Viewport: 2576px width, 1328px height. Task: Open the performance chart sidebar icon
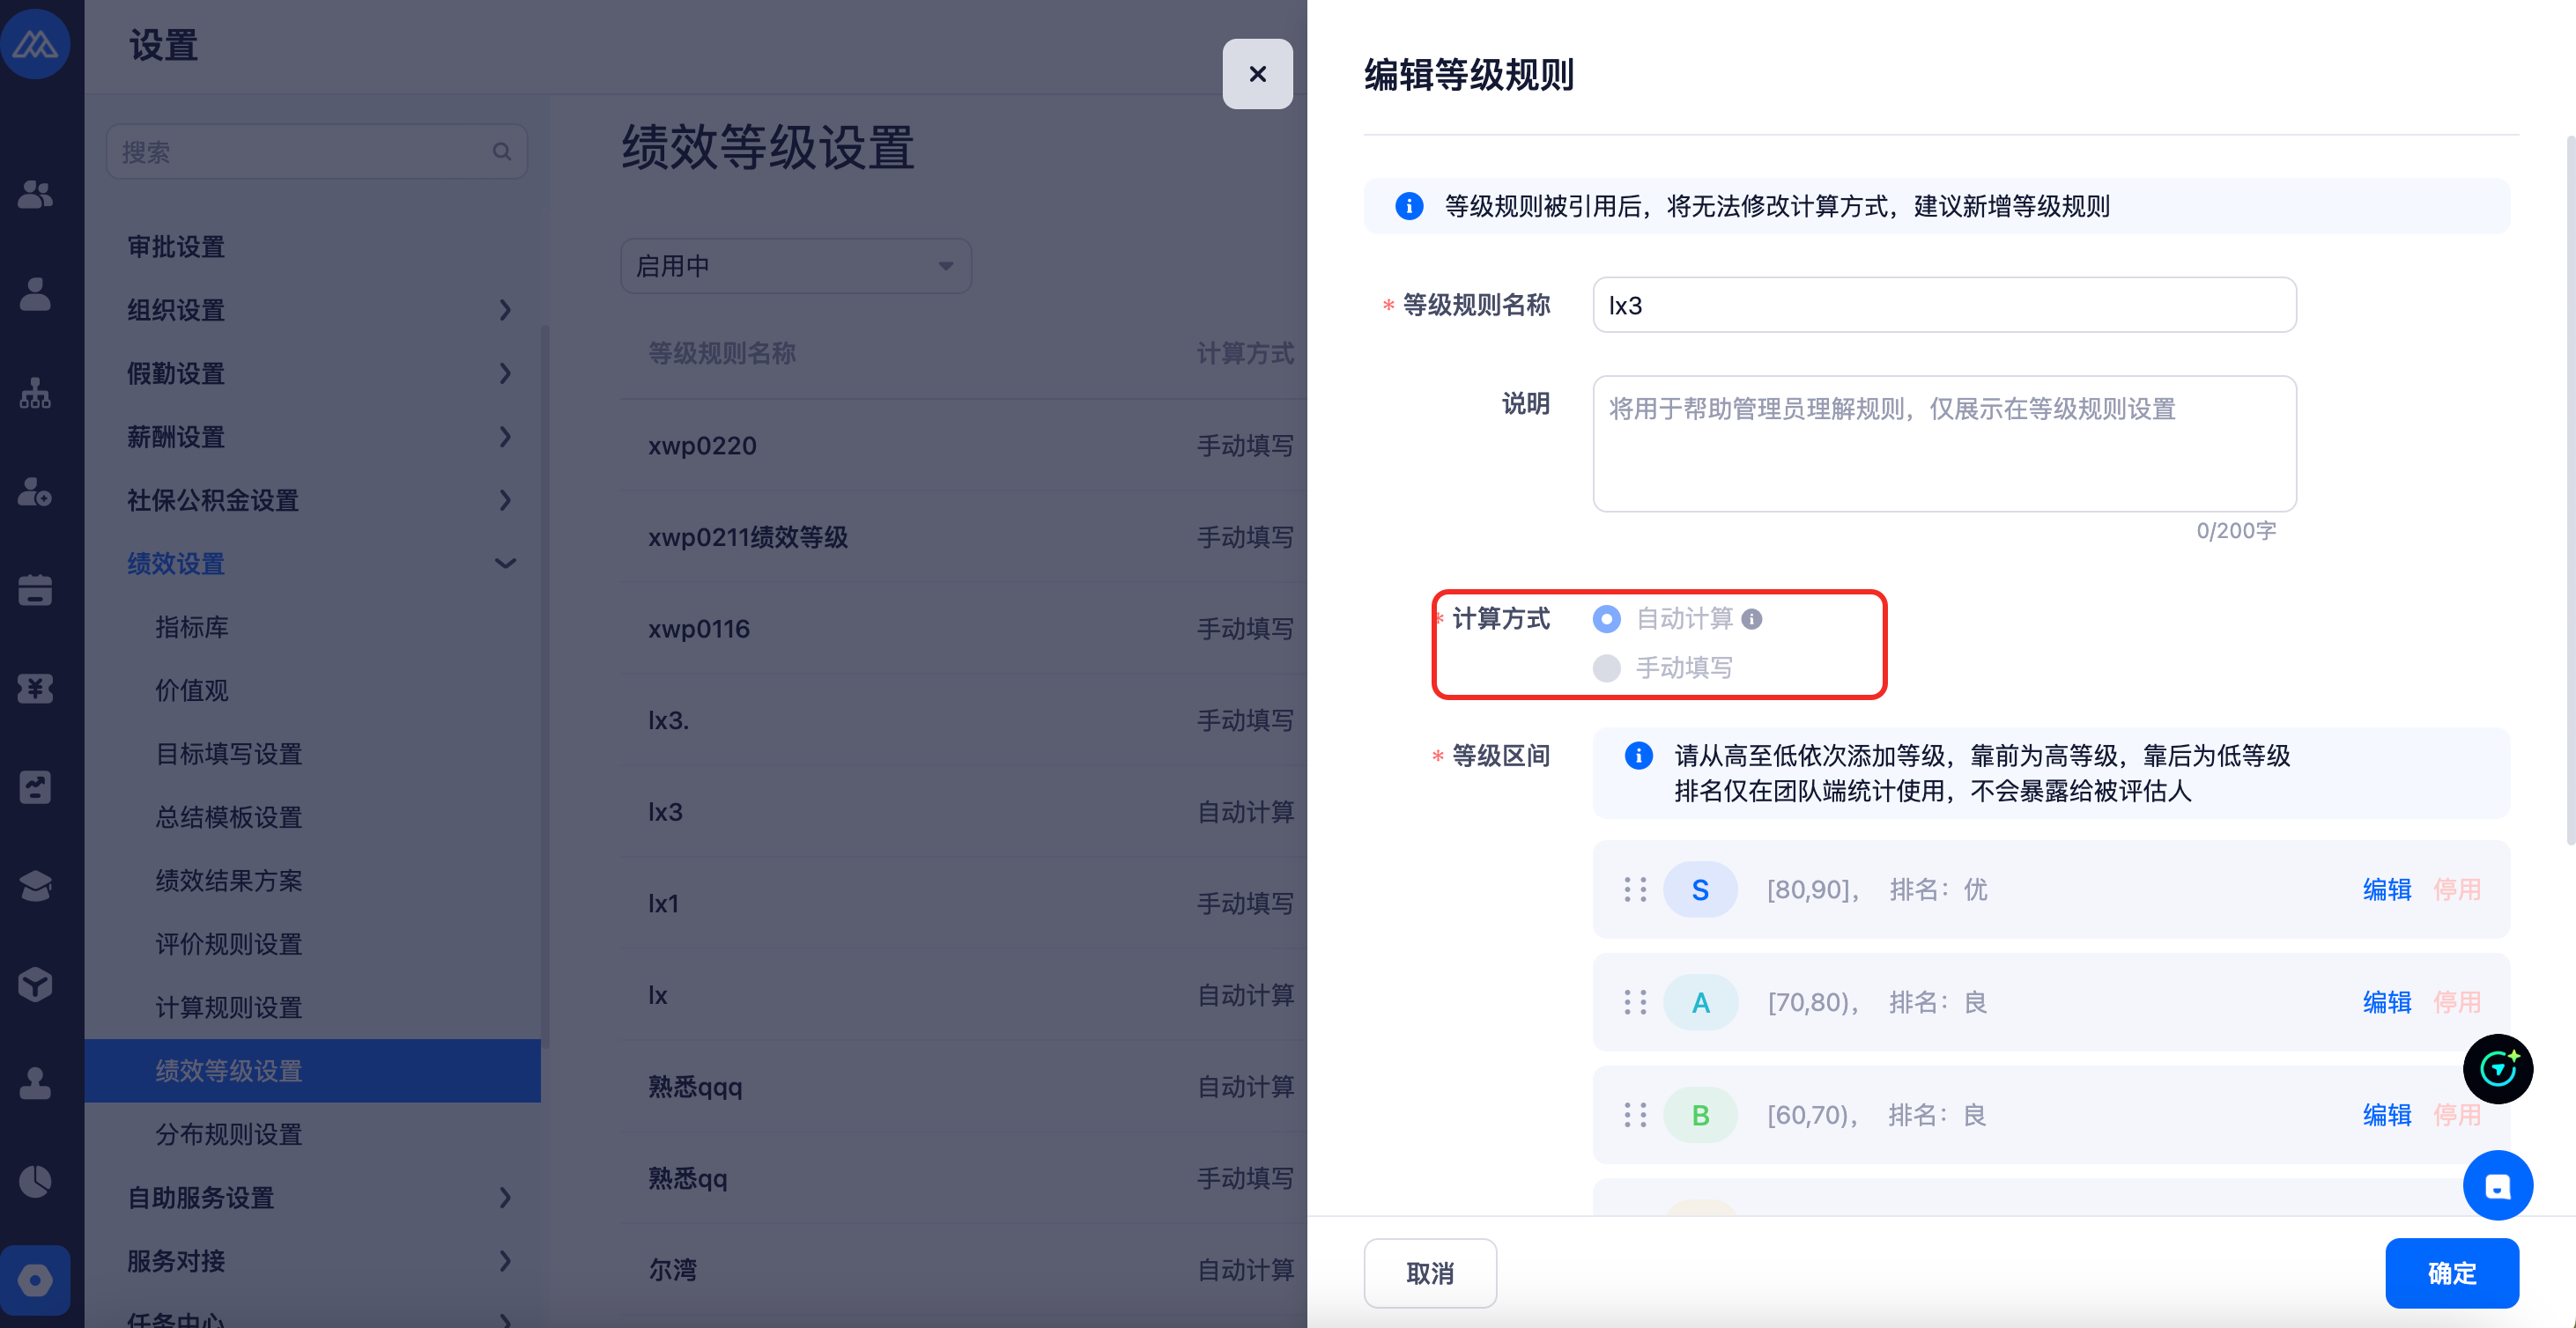(x=35, y=787)
